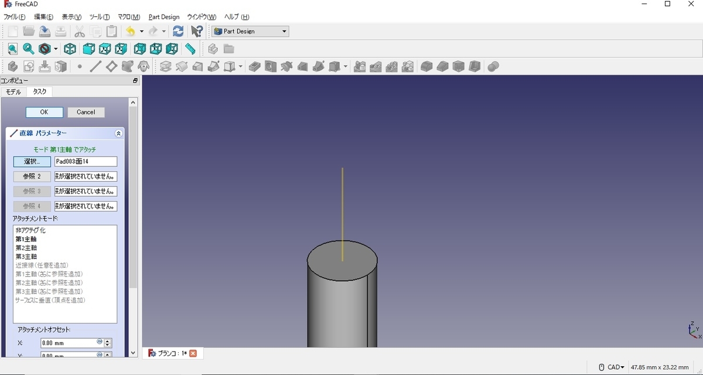The height and width of the screenshot is (375, 703).
Task: Click the Boolean operation icon
Action: tap(493, 66)
